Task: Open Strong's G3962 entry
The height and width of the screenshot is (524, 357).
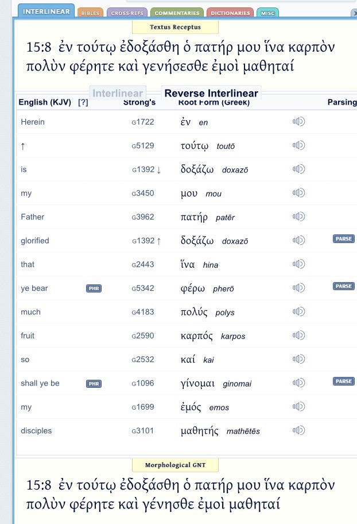Action: pyautogui.click(x=142, y=217)
